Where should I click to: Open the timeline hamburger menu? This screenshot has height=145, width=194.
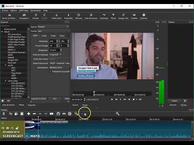[x=4, y=114]
